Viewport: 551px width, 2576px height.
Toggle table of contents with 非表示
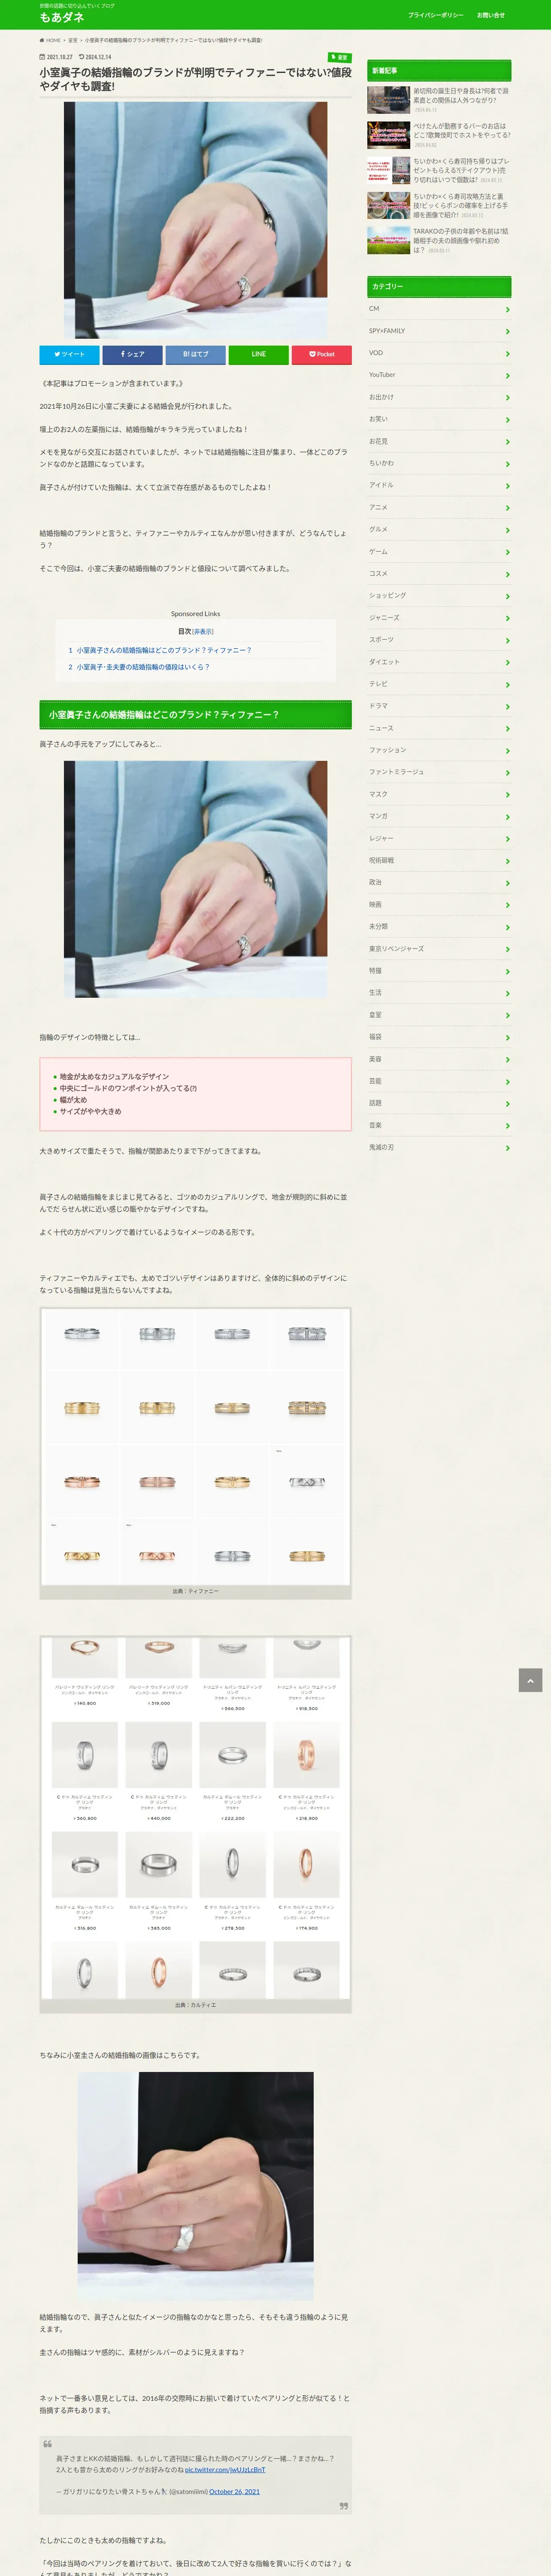pyautogui.click(x=203, y=632)
